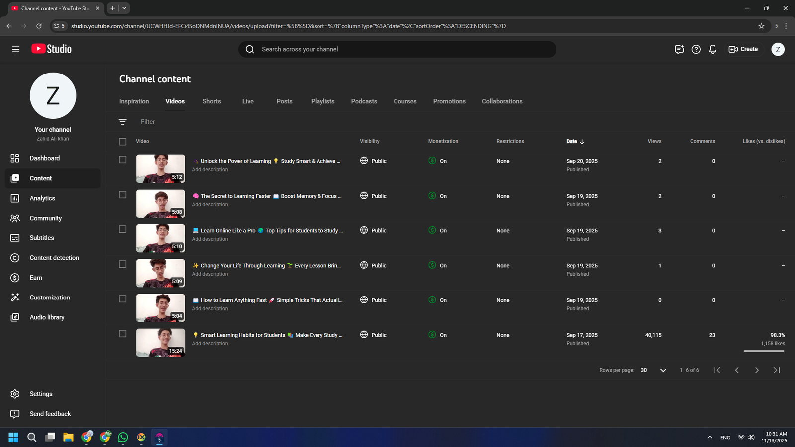Open the Audio library sidebar icon

coord(15,317)
